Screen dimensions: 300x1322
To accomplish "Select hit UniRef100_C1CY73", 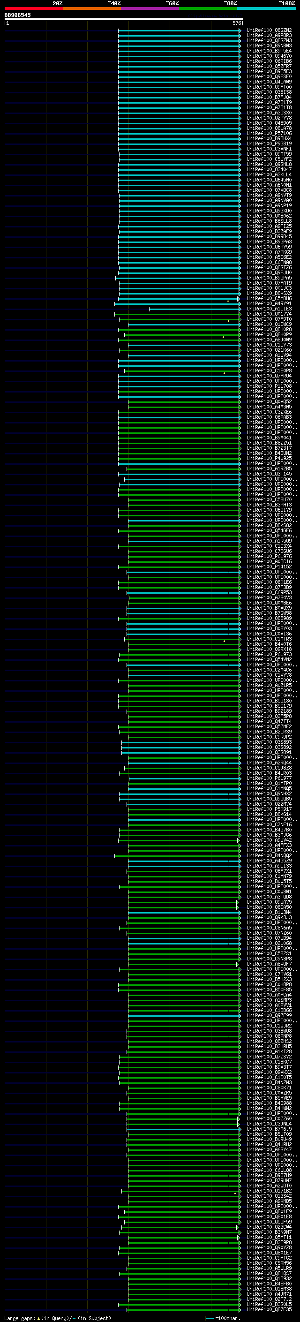I will 269,345.
